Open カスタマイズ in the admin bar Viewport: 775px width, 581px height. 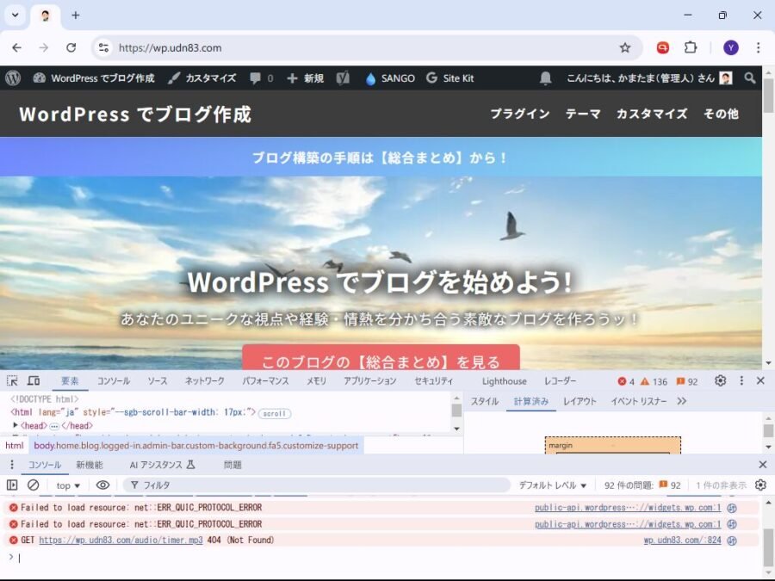201,78
